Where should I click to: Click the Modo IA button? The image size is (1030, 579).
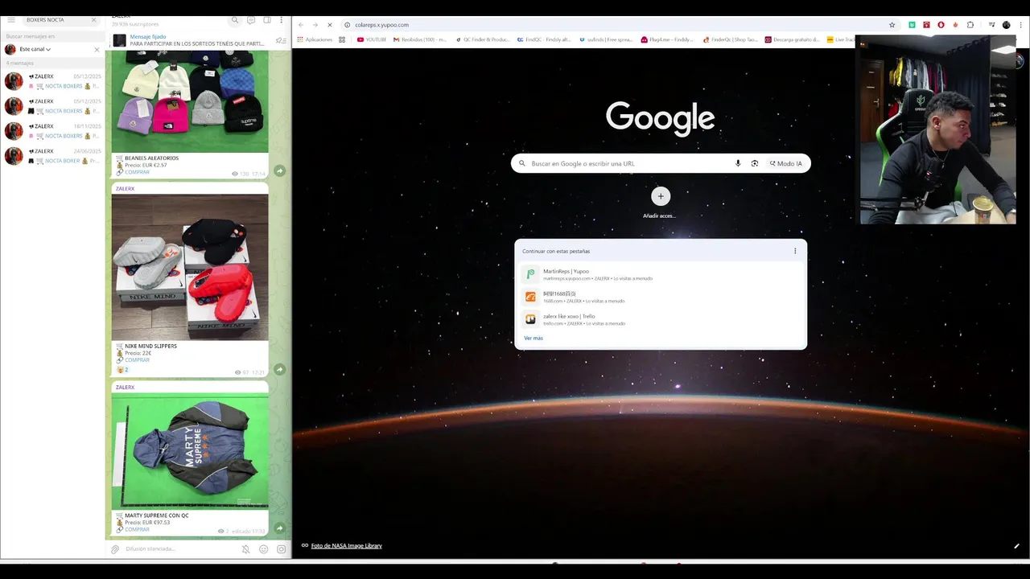pos(786,163)
